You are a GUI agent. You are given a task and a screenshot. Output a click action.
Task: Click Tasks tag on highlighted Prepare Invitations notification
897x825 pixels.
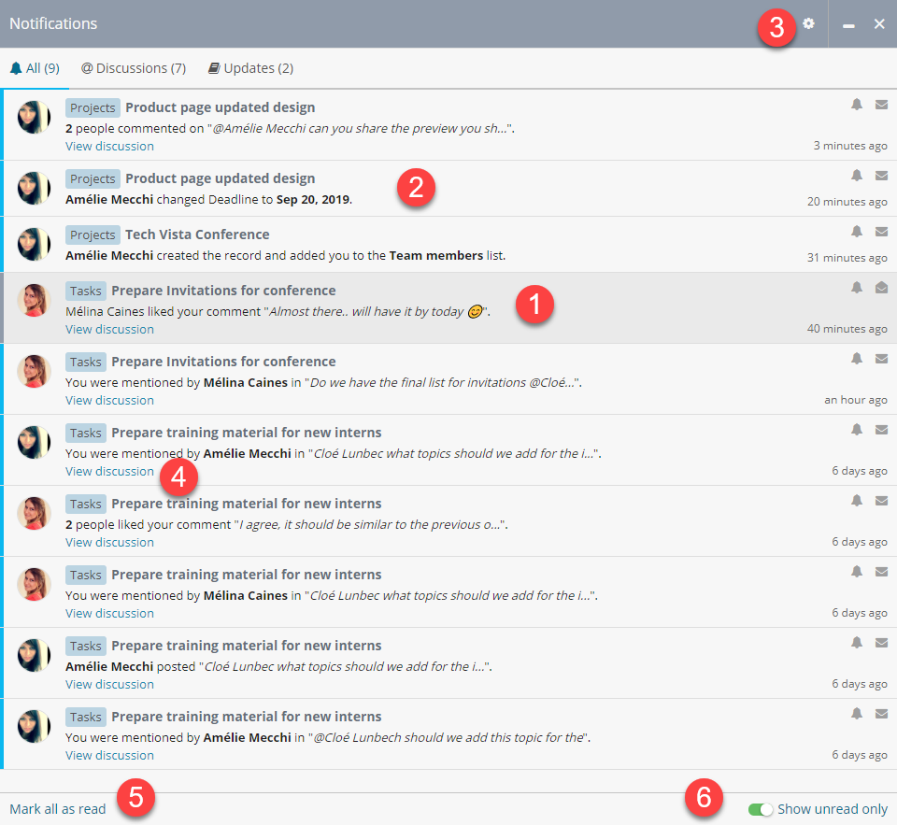click(x=85, y=291)
